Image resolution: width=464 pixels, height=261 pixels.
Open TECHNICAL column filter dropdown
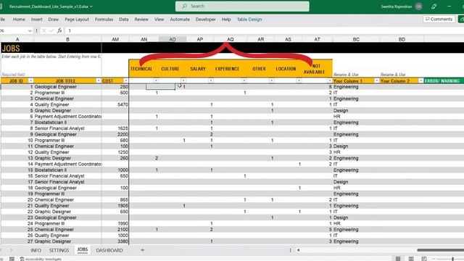(156, 80)
